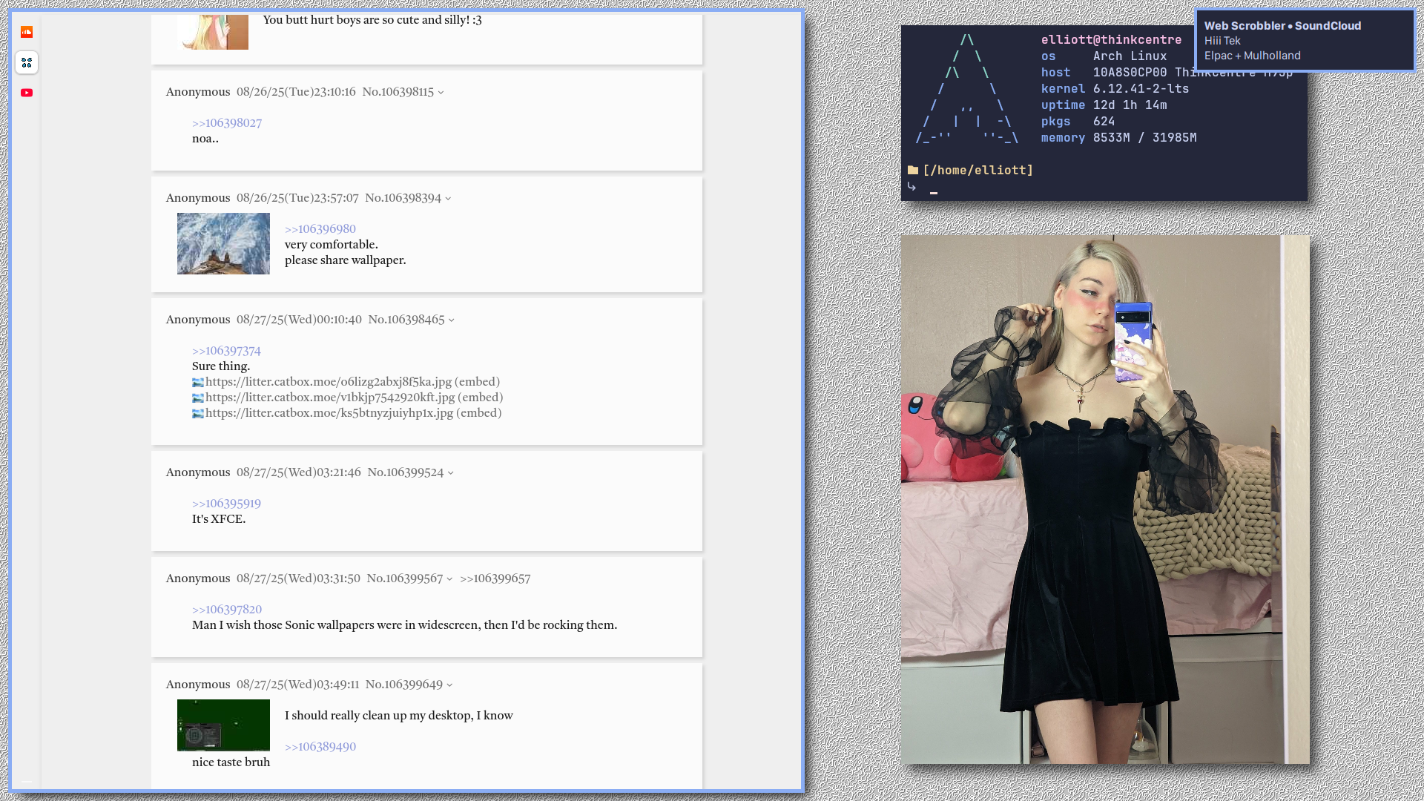Viewport: 1424px width, 801px height.
Task: Toggle embed for o6lizg2abxj8f5ka.jpg
Action: pyautogui.click(x=477, y=382)
